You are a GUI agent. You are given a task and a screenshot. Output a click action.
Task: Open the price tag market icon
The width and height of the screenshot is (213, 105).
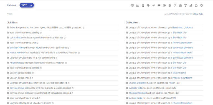click(175, 6)
